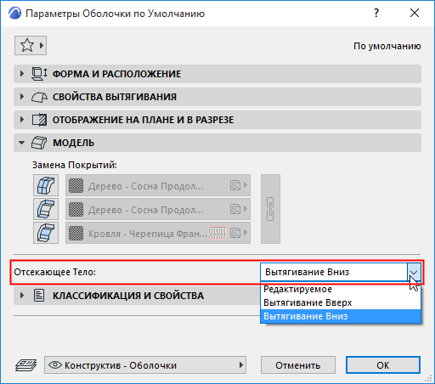
Task: Confirm with the OK button
Action: point(383,365)
